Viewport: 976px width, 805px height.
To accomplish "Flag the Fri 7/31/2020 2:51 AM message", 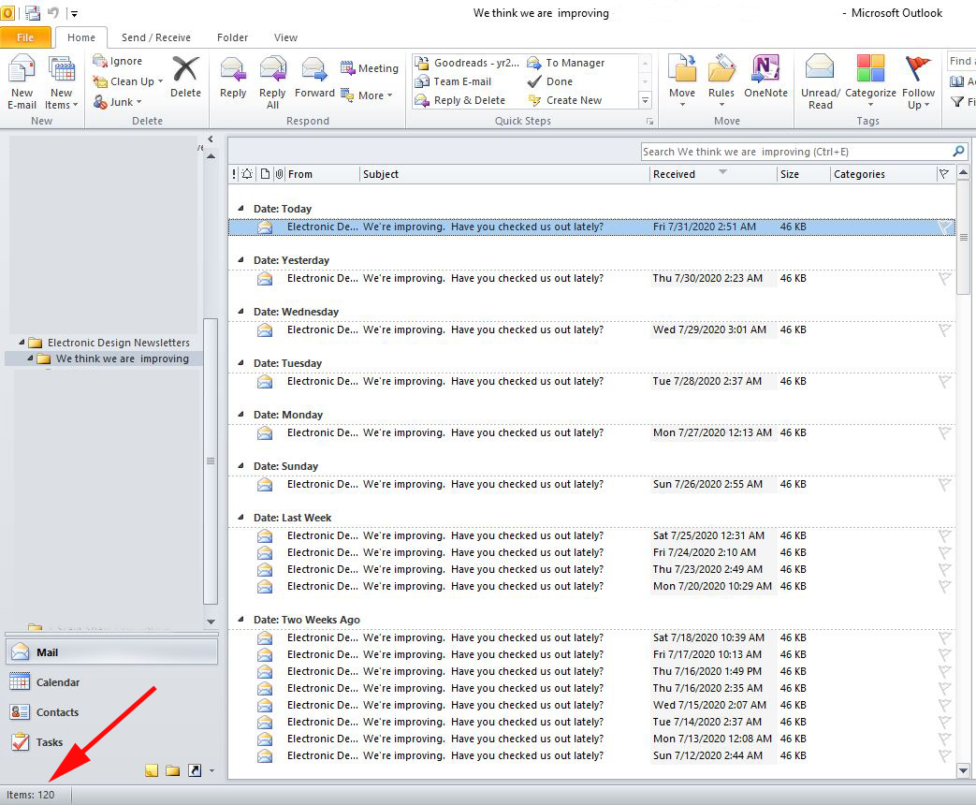I will click(944, 227).
